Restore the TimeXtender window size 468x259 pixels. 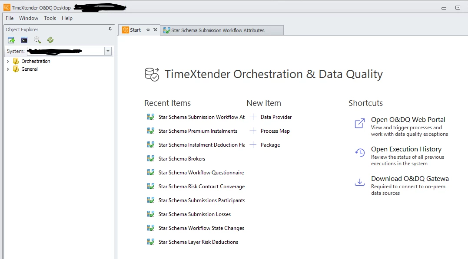pos(458,8)
